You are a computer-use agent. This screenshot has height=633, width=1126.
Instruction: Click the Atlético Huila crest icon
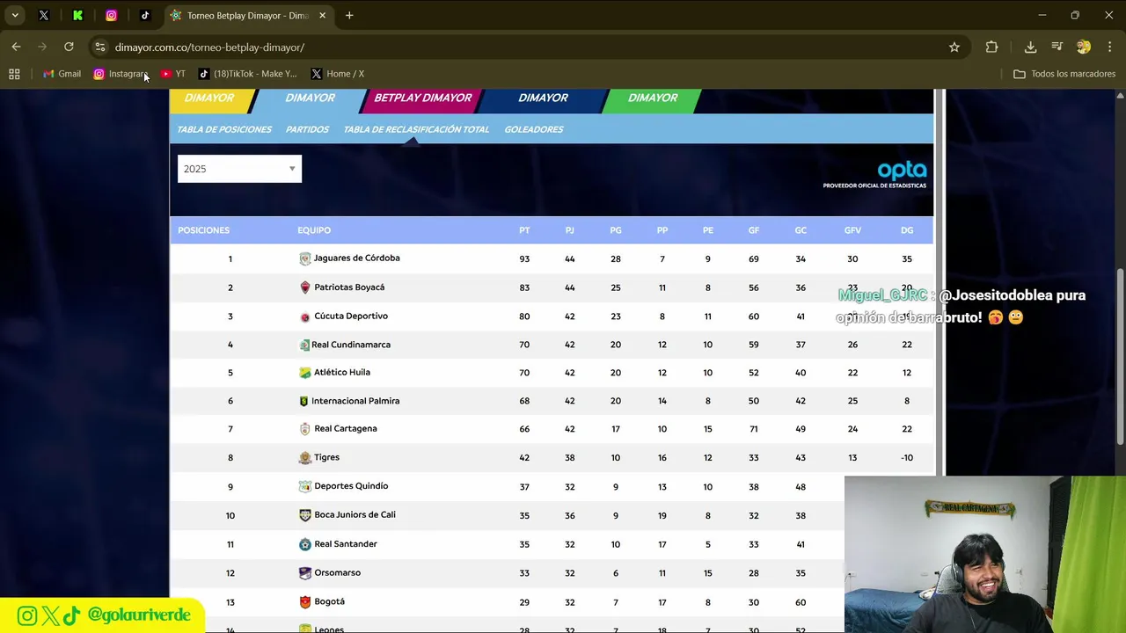[305, 373]
